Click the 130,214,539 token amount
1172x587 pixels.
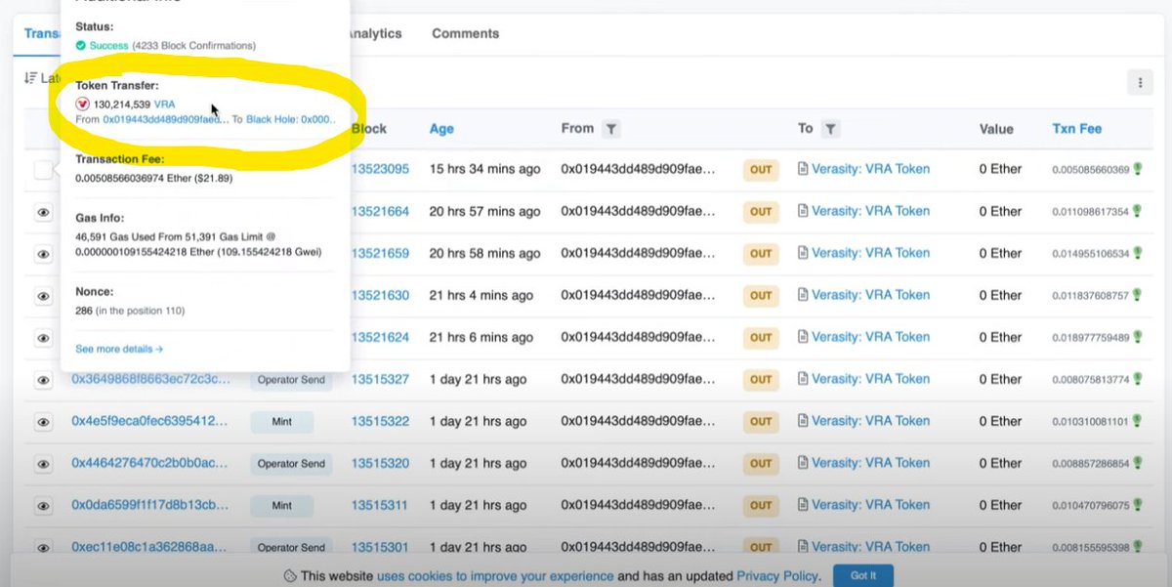(x=122, y=104)
